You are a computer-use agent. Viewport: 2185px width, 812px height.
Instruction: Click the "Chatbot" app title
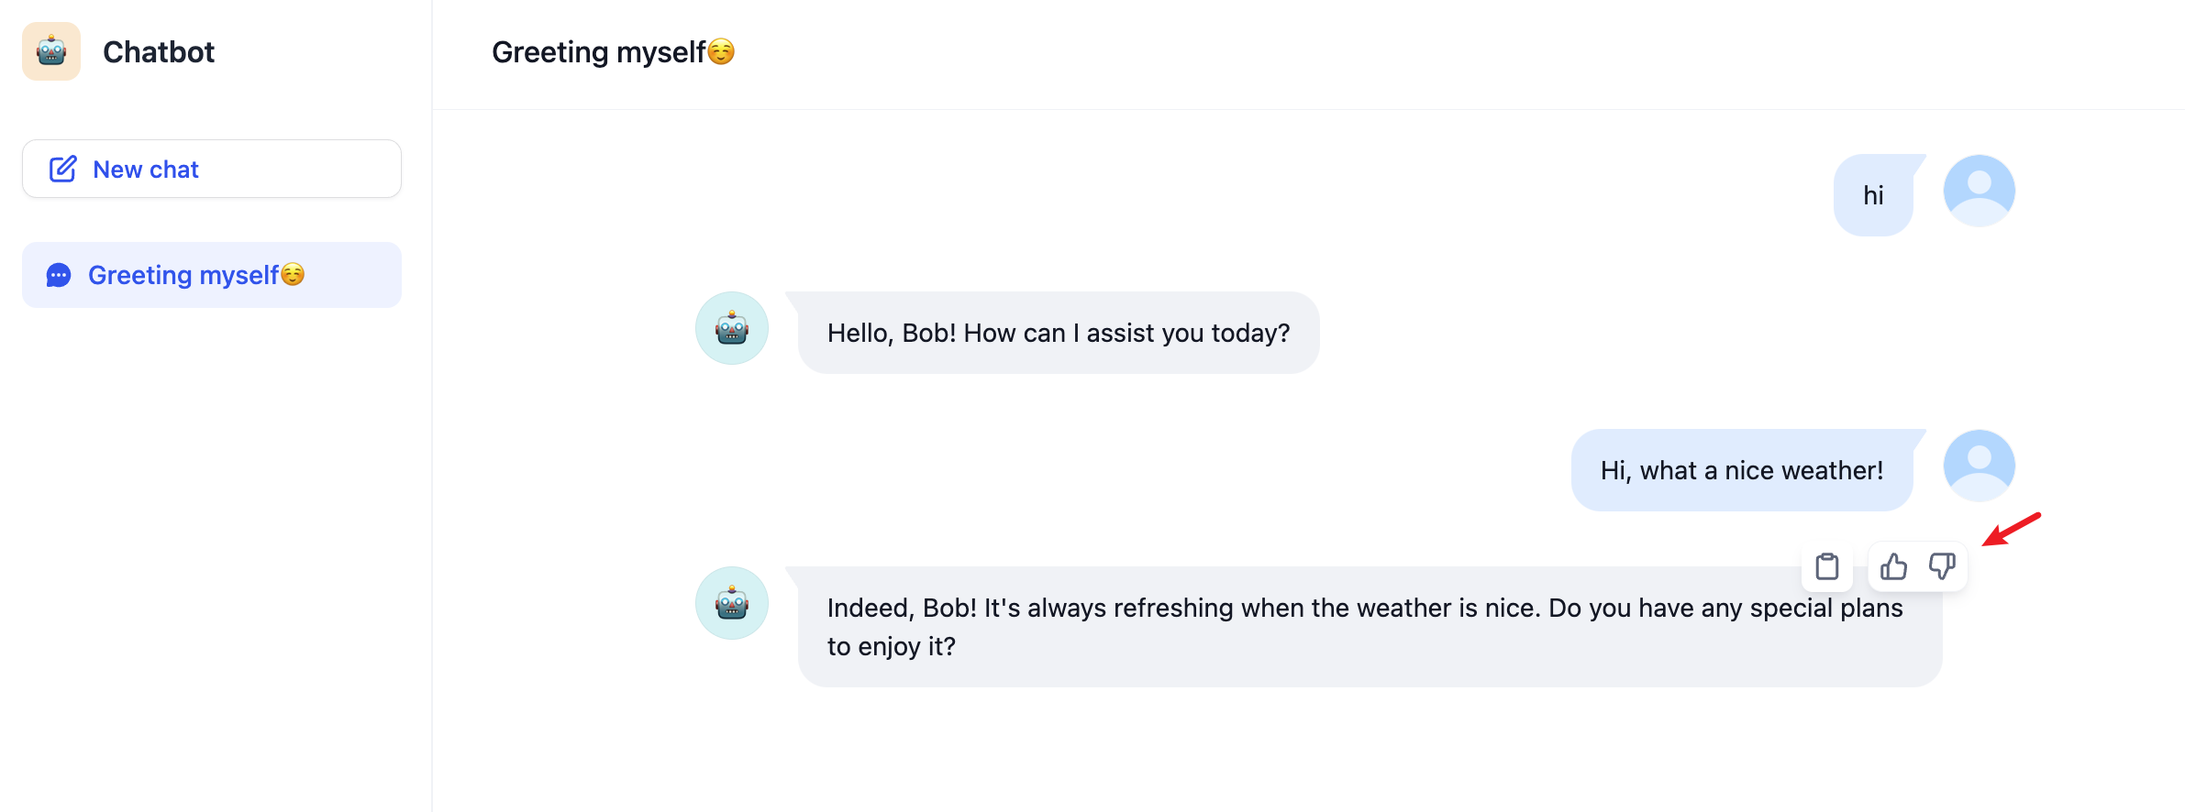(159, 52)
